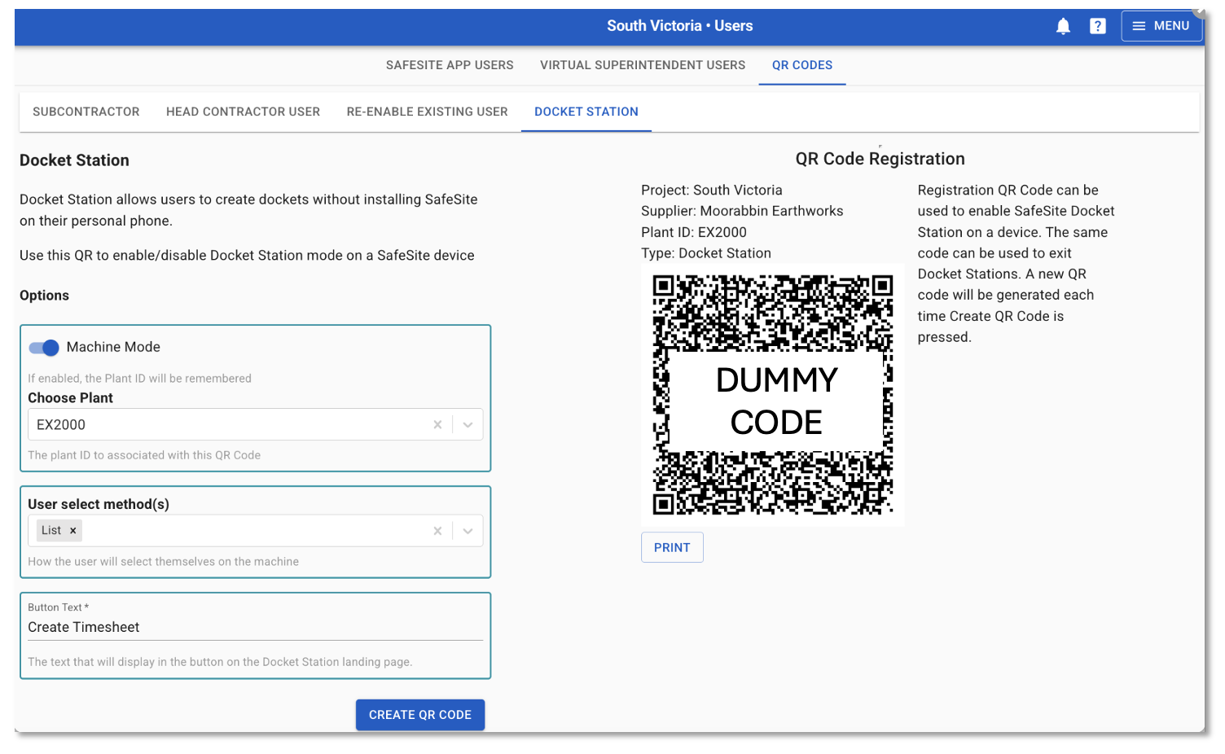Switch to SafeSite App Users tab

(450, 65)
